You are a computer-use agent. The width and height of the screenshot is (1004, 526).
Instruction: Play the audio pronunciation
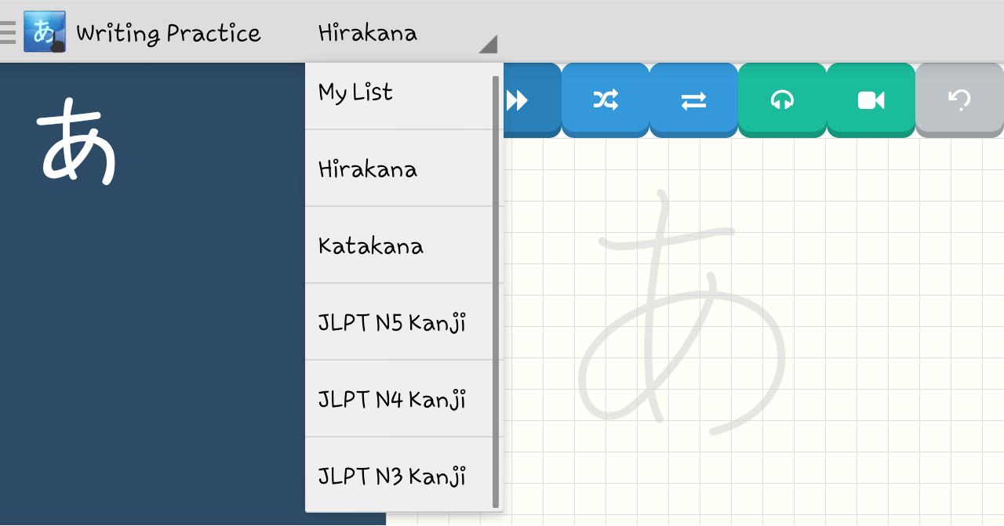pyautogui.click(x=782, y=100)
